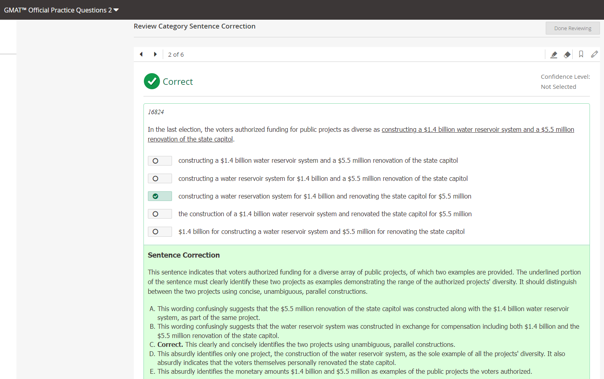Bookmark this question
Image resolution: width=604 pixels, height=379 pixels.
coord(581,54)
